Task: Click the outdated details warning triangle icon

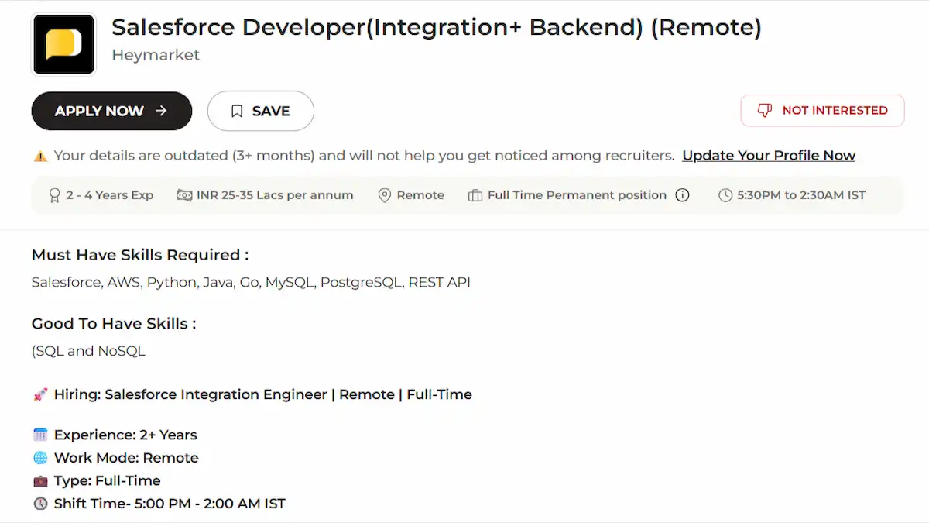Action: click(40, 156)
